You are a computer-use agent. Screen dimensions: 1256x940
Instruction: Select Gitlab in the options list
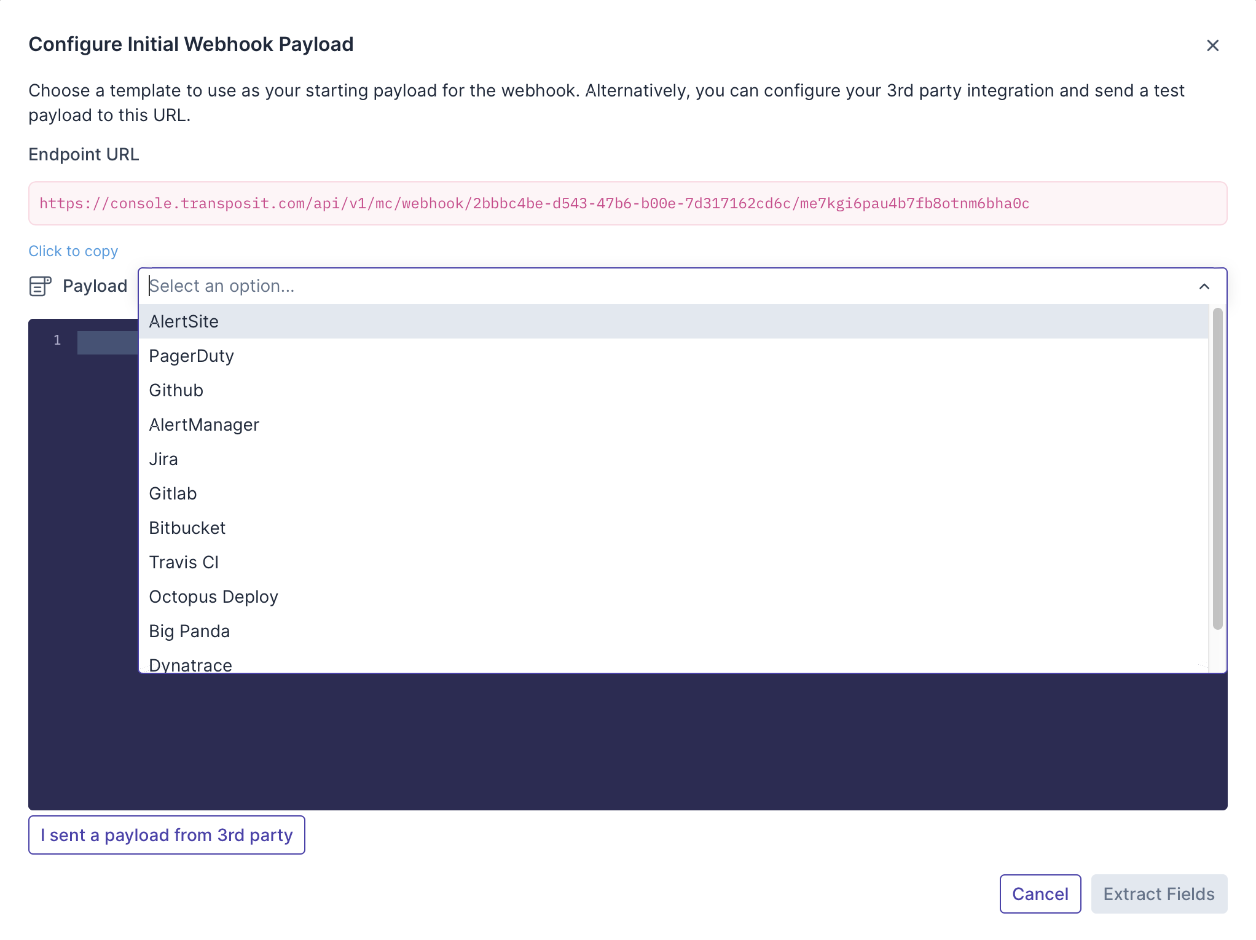click(x=173, y=493)
